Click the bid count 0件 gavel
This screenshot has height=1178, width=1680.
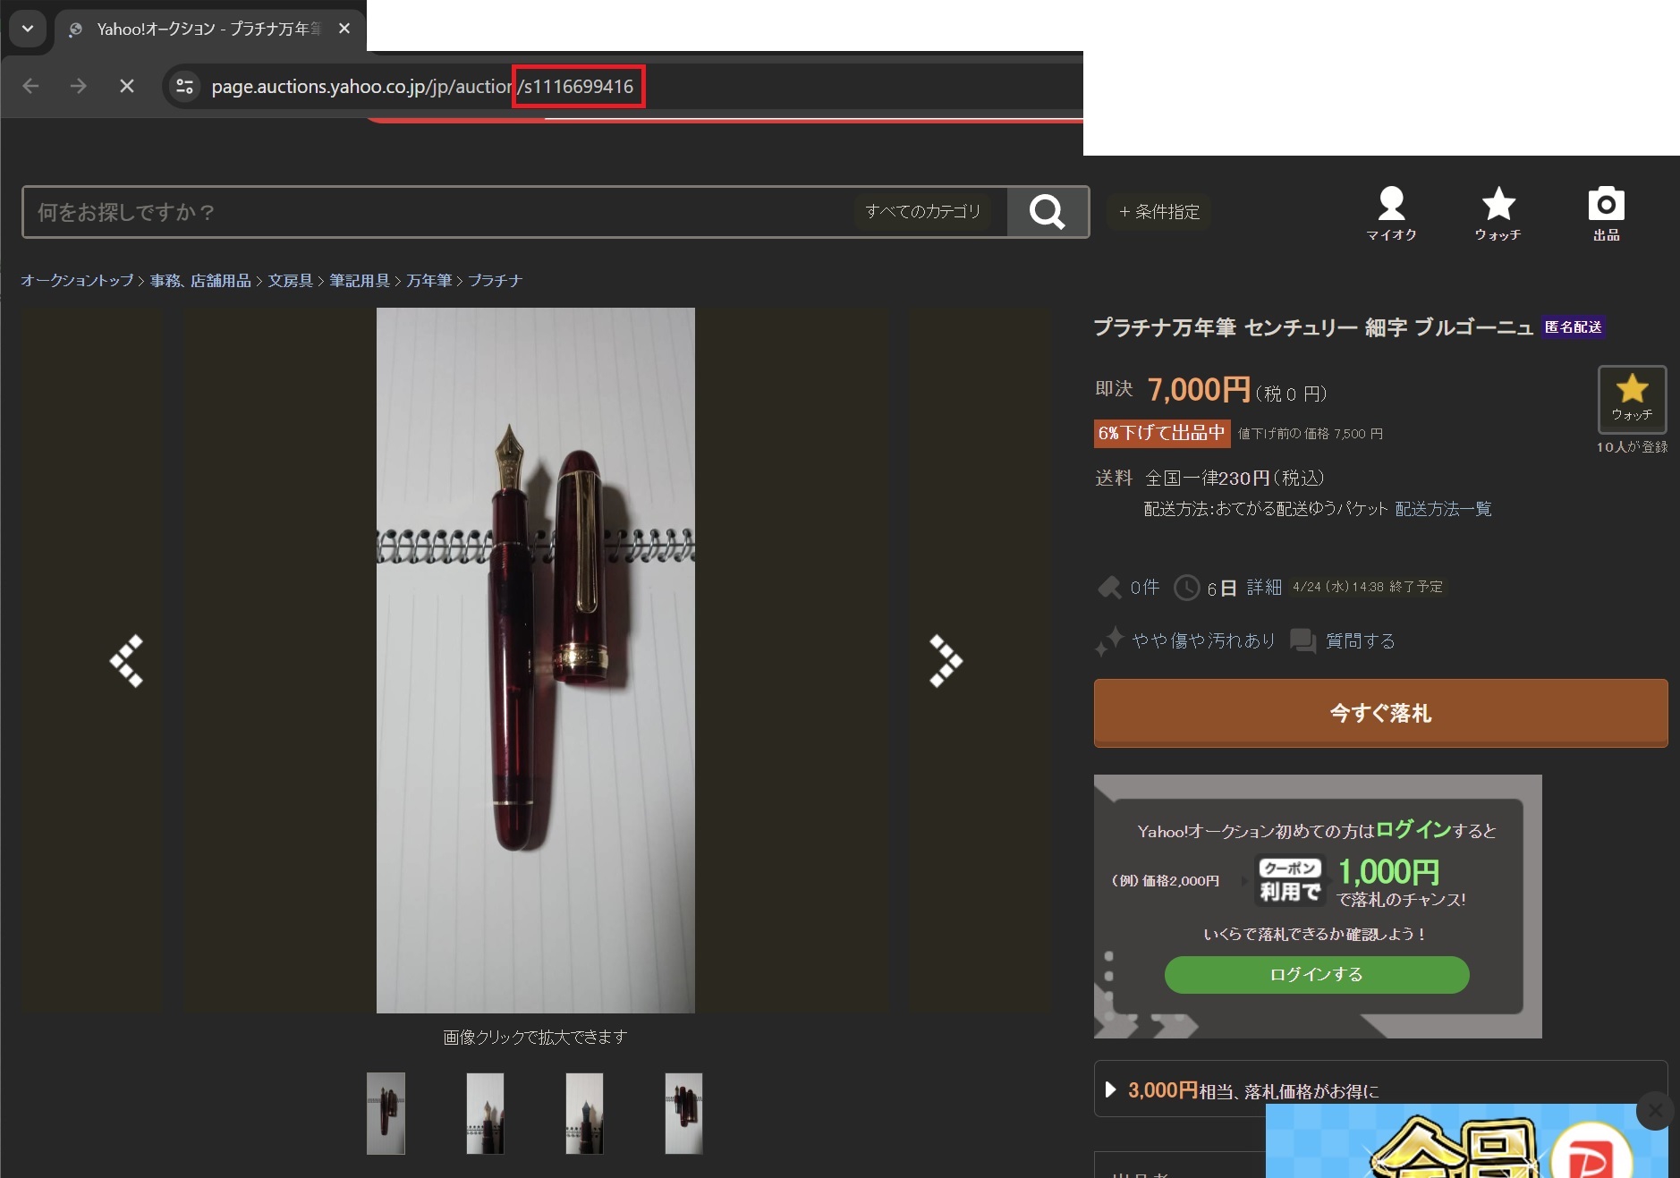(x=1128, y=588)
